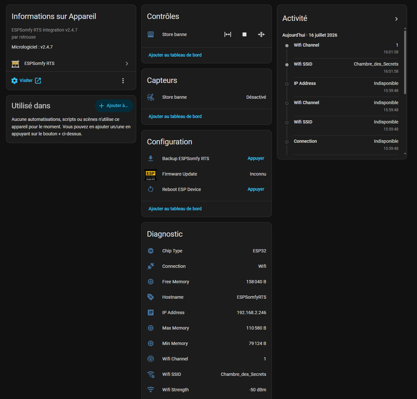Click the Wifi Channel label in Diagnostic
Screen dimensions: 417x399
click(175, 359)
